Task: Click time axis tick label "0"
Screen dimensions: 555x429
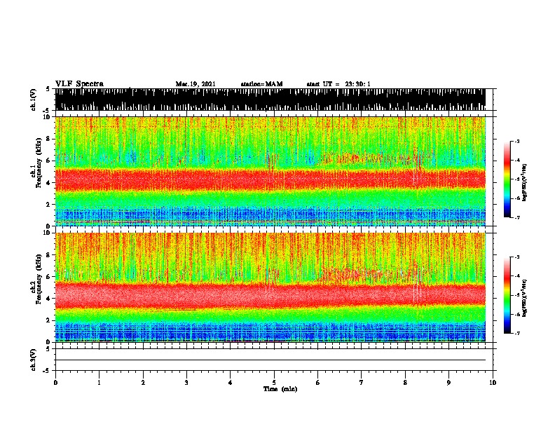Action: tap(55, 383)
